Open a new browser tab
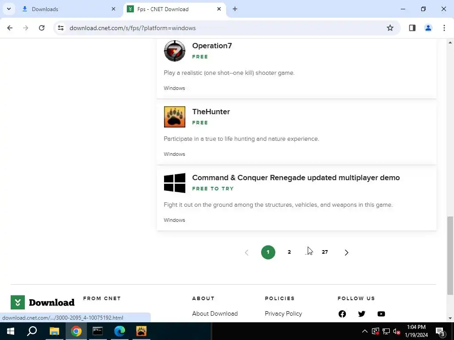This screenshot has height=340, width=454. [x=235, y=9]
